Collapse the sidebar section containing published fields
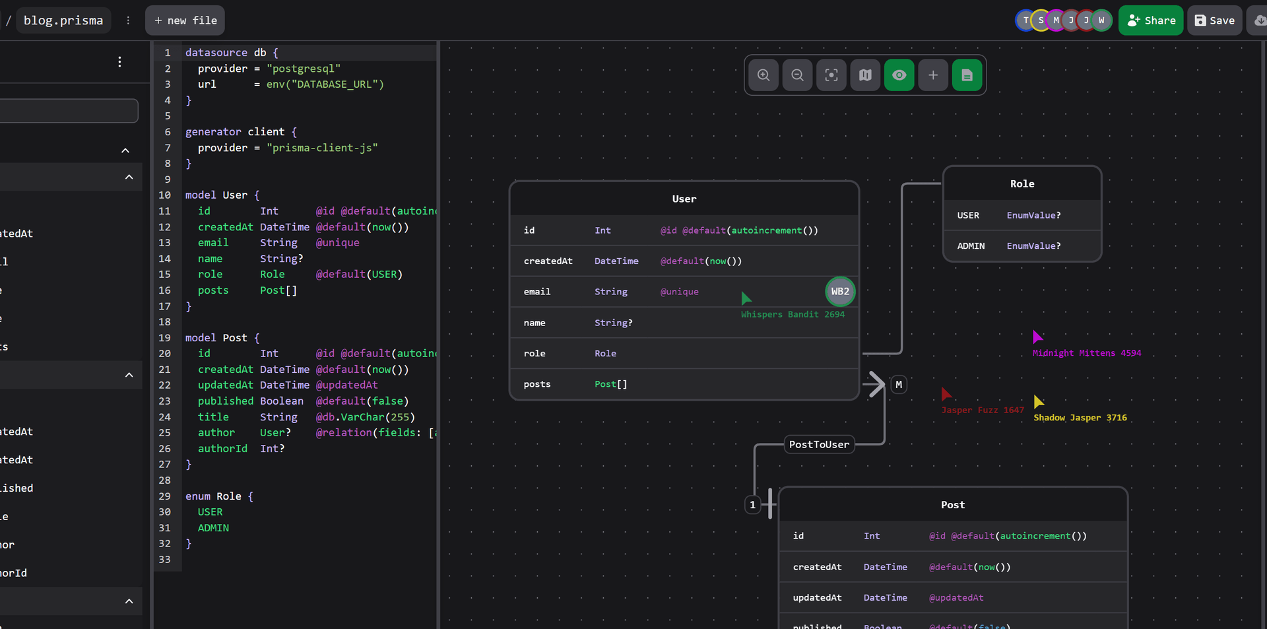Screen dimensions: 1267x629 pos(129,375)
